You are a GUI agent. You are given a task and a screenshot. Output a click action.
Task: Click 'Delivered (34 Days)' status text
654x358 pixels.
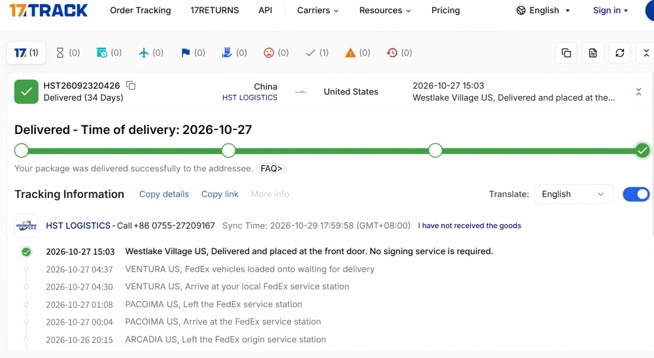point(84,97)
